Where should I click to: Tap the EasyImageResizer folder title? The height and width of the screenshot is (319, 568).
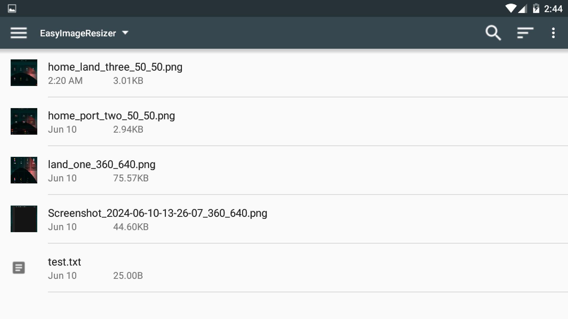point(78,33)
